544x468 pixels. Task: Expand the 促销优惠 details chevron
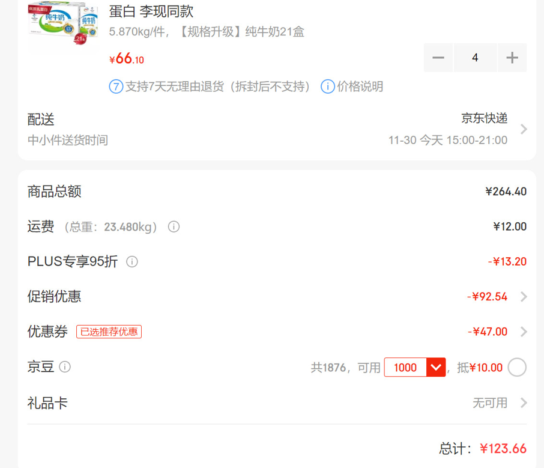pos(524,297)
